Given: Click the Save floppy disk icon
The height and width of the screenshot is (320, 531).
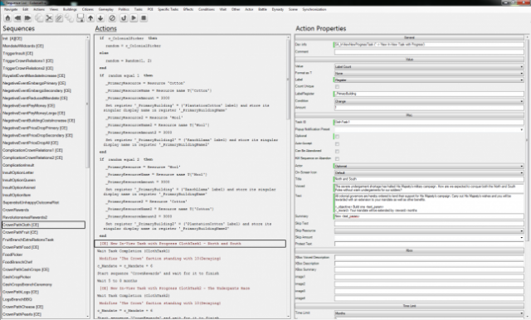Looking at the screenshot, I should [80, 18].
